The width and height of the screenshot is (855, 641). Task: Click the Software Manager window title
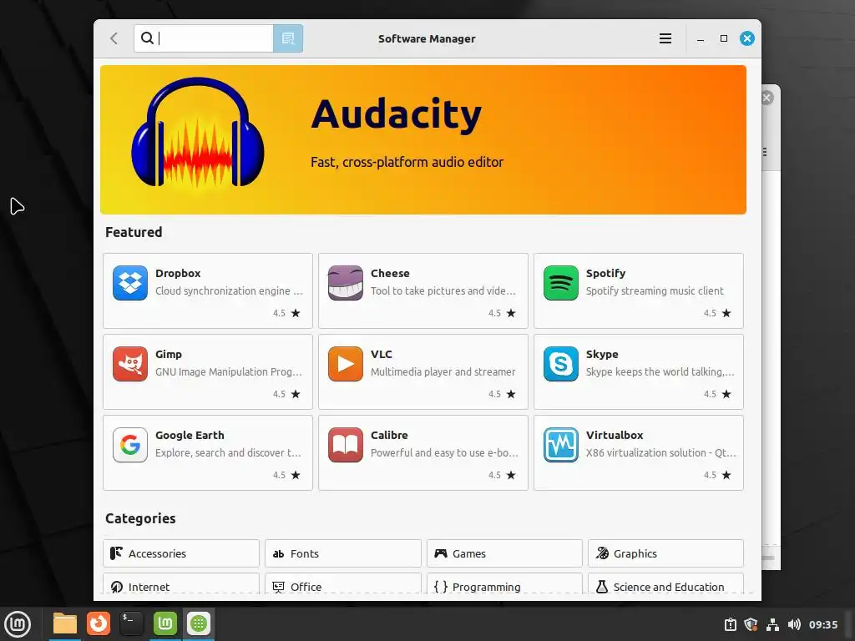click(x=427, y=38)
